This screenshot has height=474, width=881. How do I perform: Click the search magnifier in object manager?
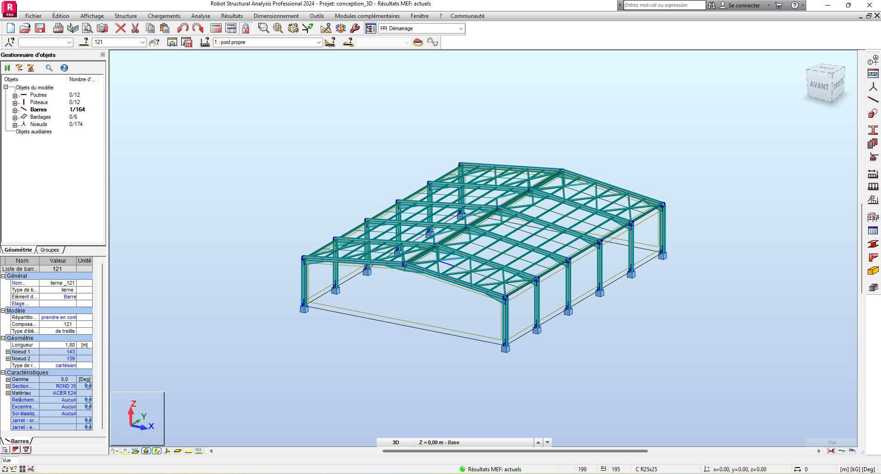point(49,68)
